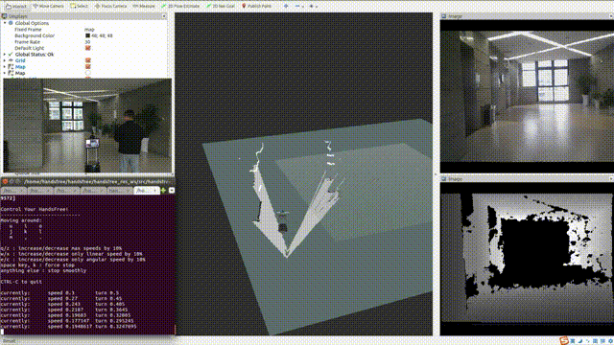The width and height of the screenshot is (614, 345).
Task: Activate the 2D Nav Goal tool
Action: pos(221,7)
